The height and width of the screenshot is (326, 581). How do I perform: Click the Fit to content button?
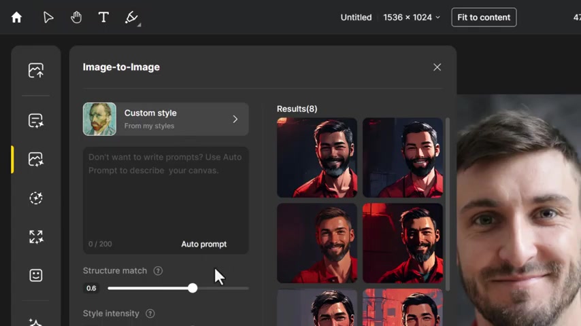tap(484, 18)
